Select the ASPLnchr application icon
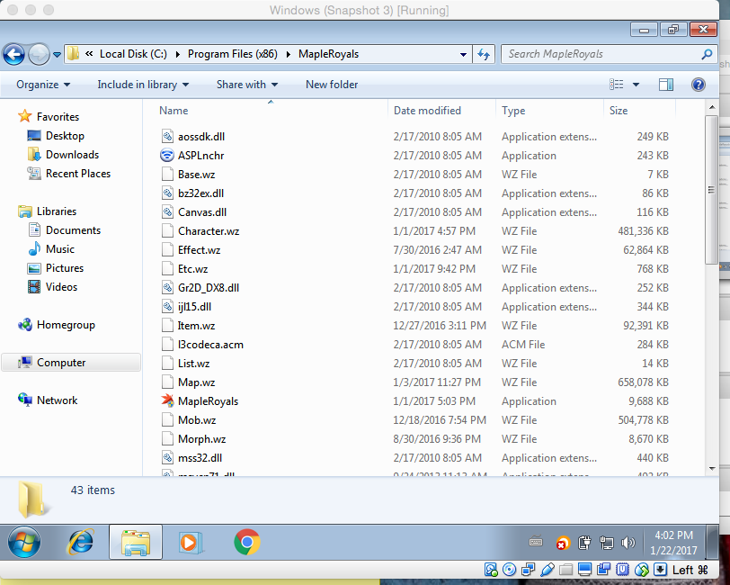The image size is (730, 585). pyautogui.click(x=166, y=155)
